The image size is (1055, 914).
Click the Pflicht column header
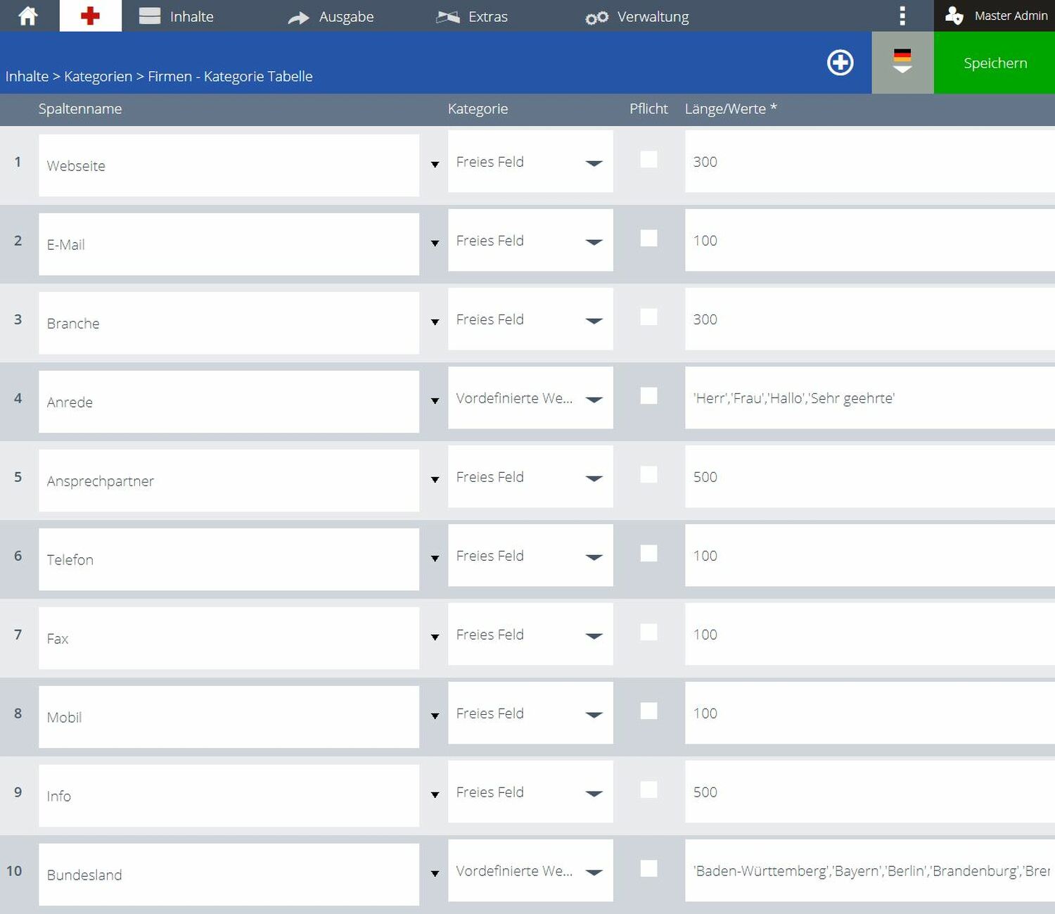[x=648, y=109]
